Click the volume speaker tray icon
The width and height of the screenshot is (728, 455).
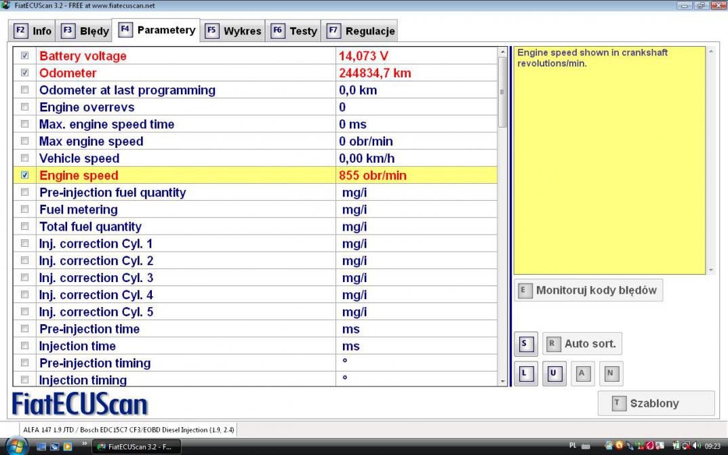(x=696, y=446)
